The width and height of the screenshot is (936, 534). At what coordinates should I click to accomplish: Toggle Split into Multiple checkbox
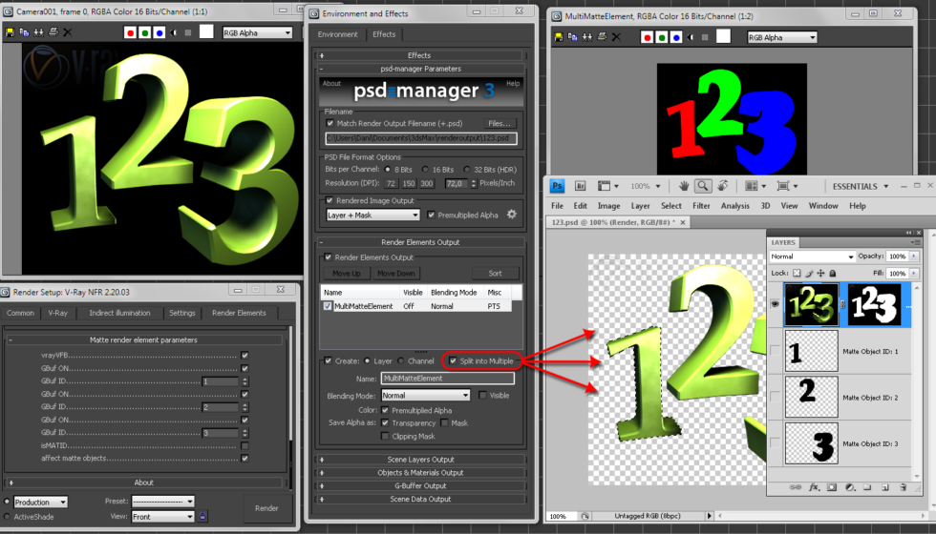453,361
